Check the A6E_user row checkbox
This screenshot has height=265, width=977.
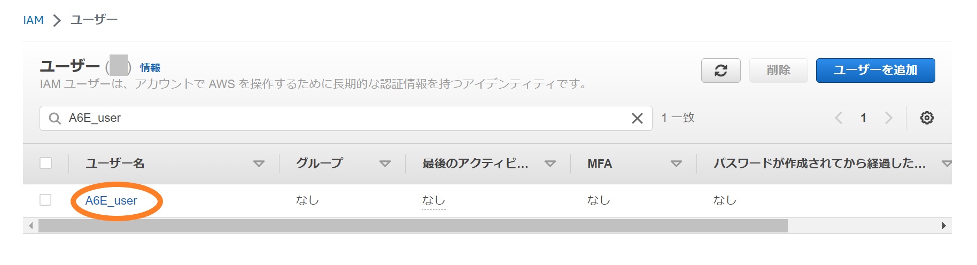click(x=46, y=200)
